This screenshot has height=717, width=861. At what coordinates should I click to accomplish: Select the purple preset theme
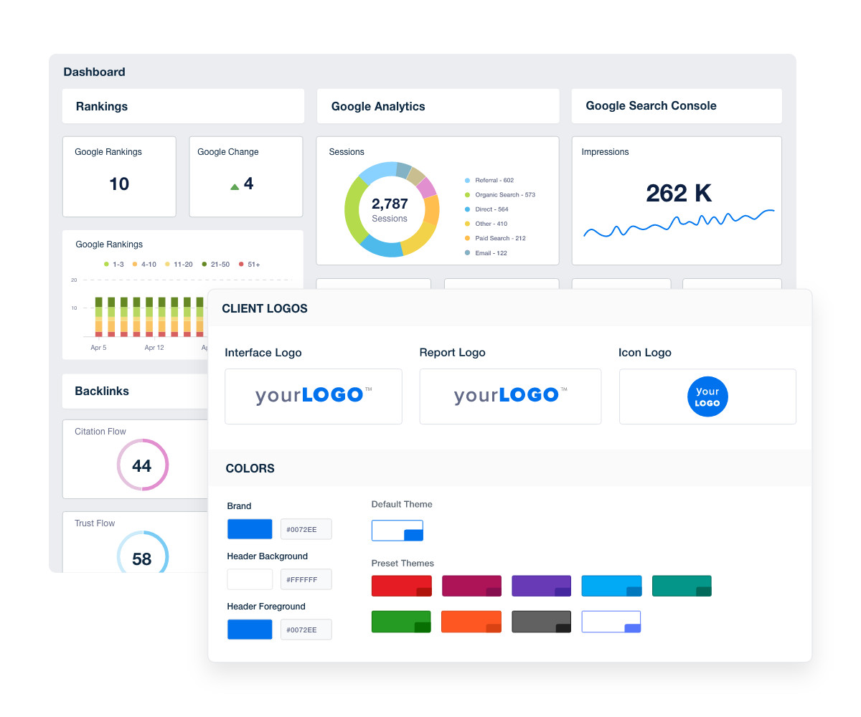pyautogui.click(x=542, y=586)
